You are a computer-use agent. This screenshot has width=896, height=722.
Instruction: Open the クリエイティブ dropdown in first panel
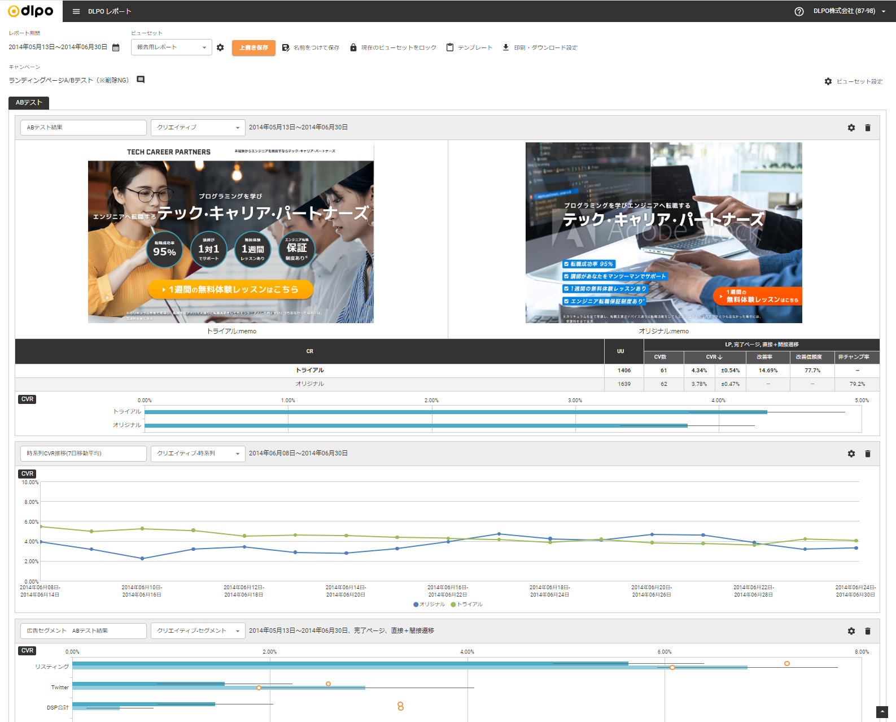[x=198, y=128]
